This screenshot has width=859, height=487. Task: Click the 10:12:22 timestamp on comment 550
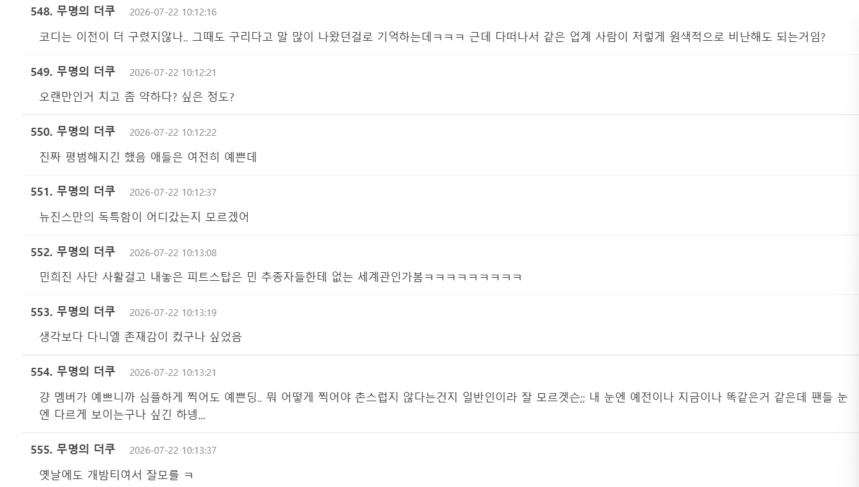(x=173, y=132)
